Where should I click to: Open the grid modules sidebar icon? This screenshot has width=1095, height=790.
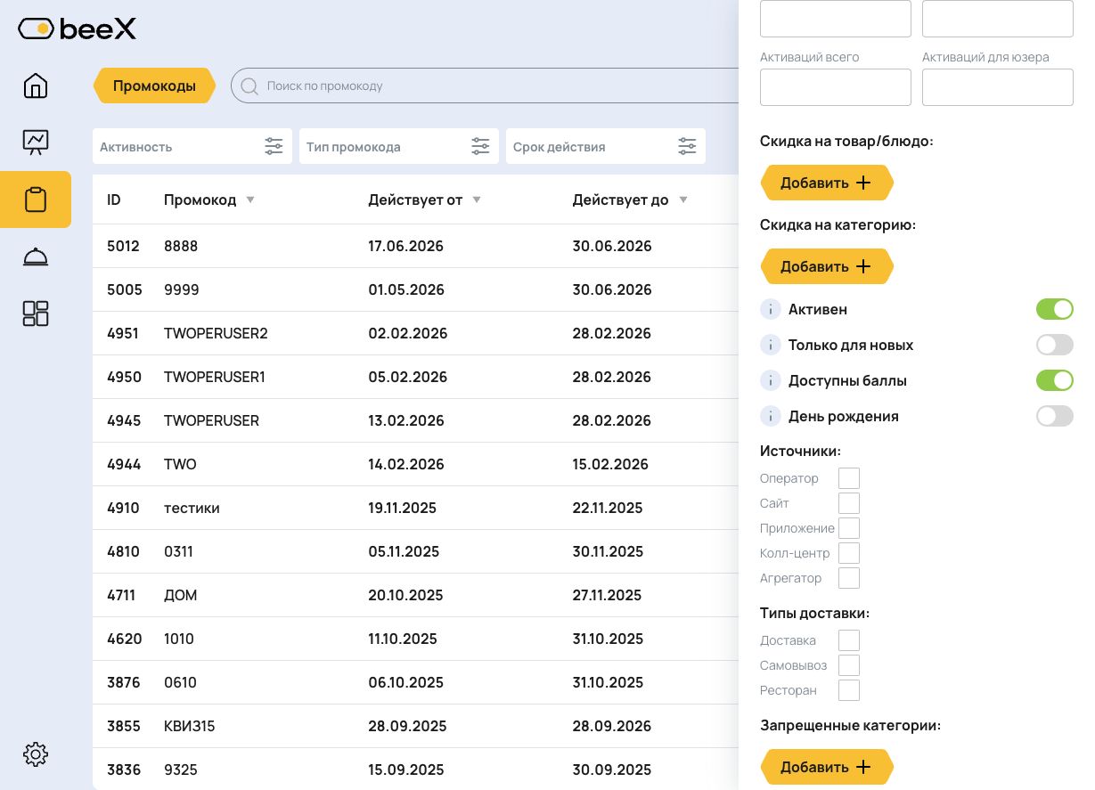(x=36, y=314)
